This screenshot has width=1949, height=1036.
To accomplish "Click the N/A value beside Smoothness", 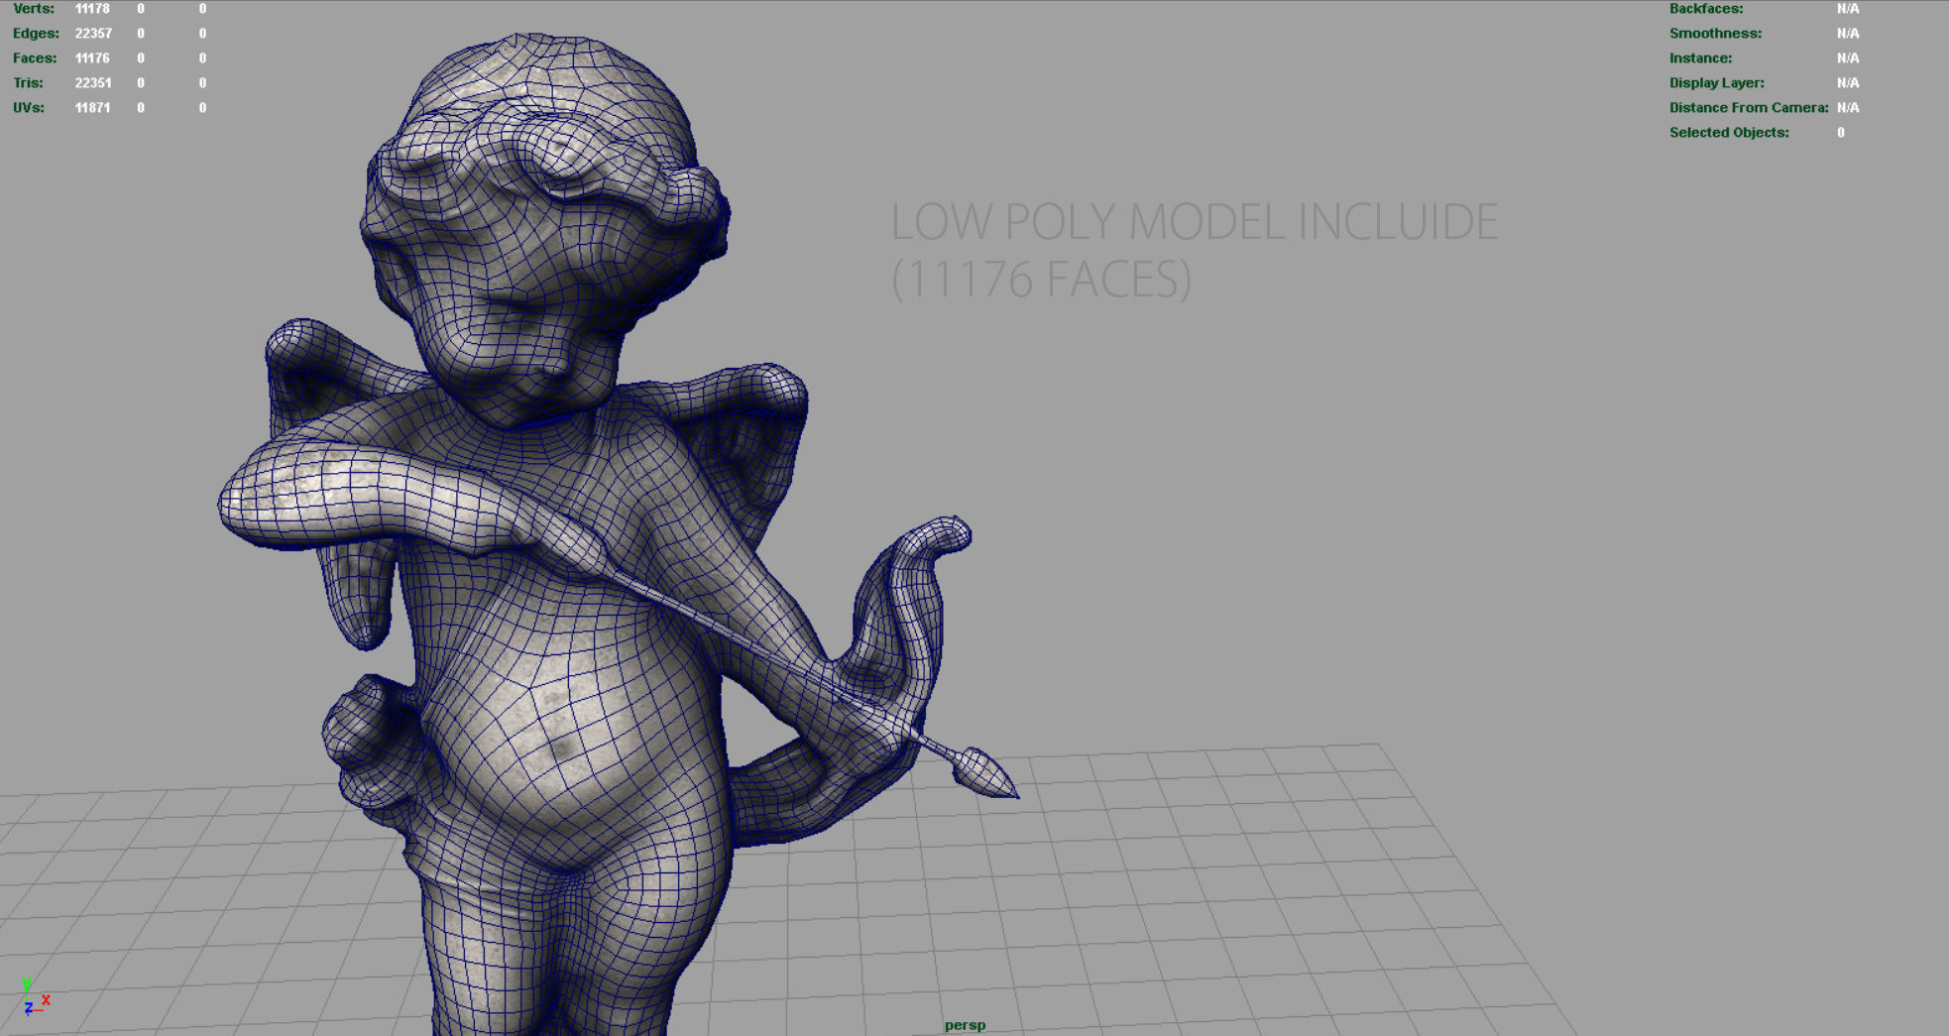I will click(1848, 33).
